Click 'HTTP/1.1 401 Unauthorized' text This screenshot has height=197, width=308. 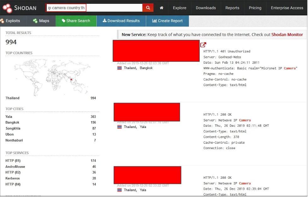click(x=227, y=51)
